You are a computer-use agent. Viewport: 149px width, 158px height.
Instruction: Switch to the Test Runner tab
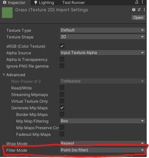(74, 3)
